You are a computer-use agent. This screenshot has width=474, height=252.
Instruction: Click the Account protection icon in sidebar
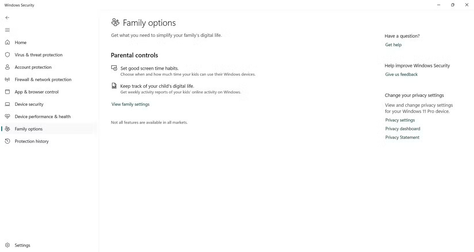pyautogui.click(x=7, y=67)
